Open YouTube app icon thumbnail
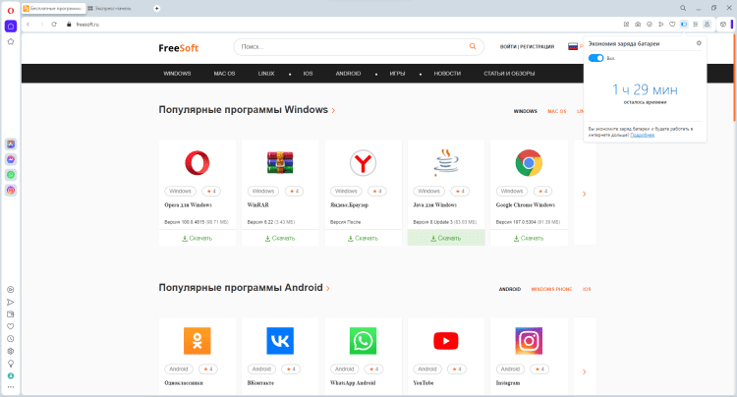 tap(446, 341)
